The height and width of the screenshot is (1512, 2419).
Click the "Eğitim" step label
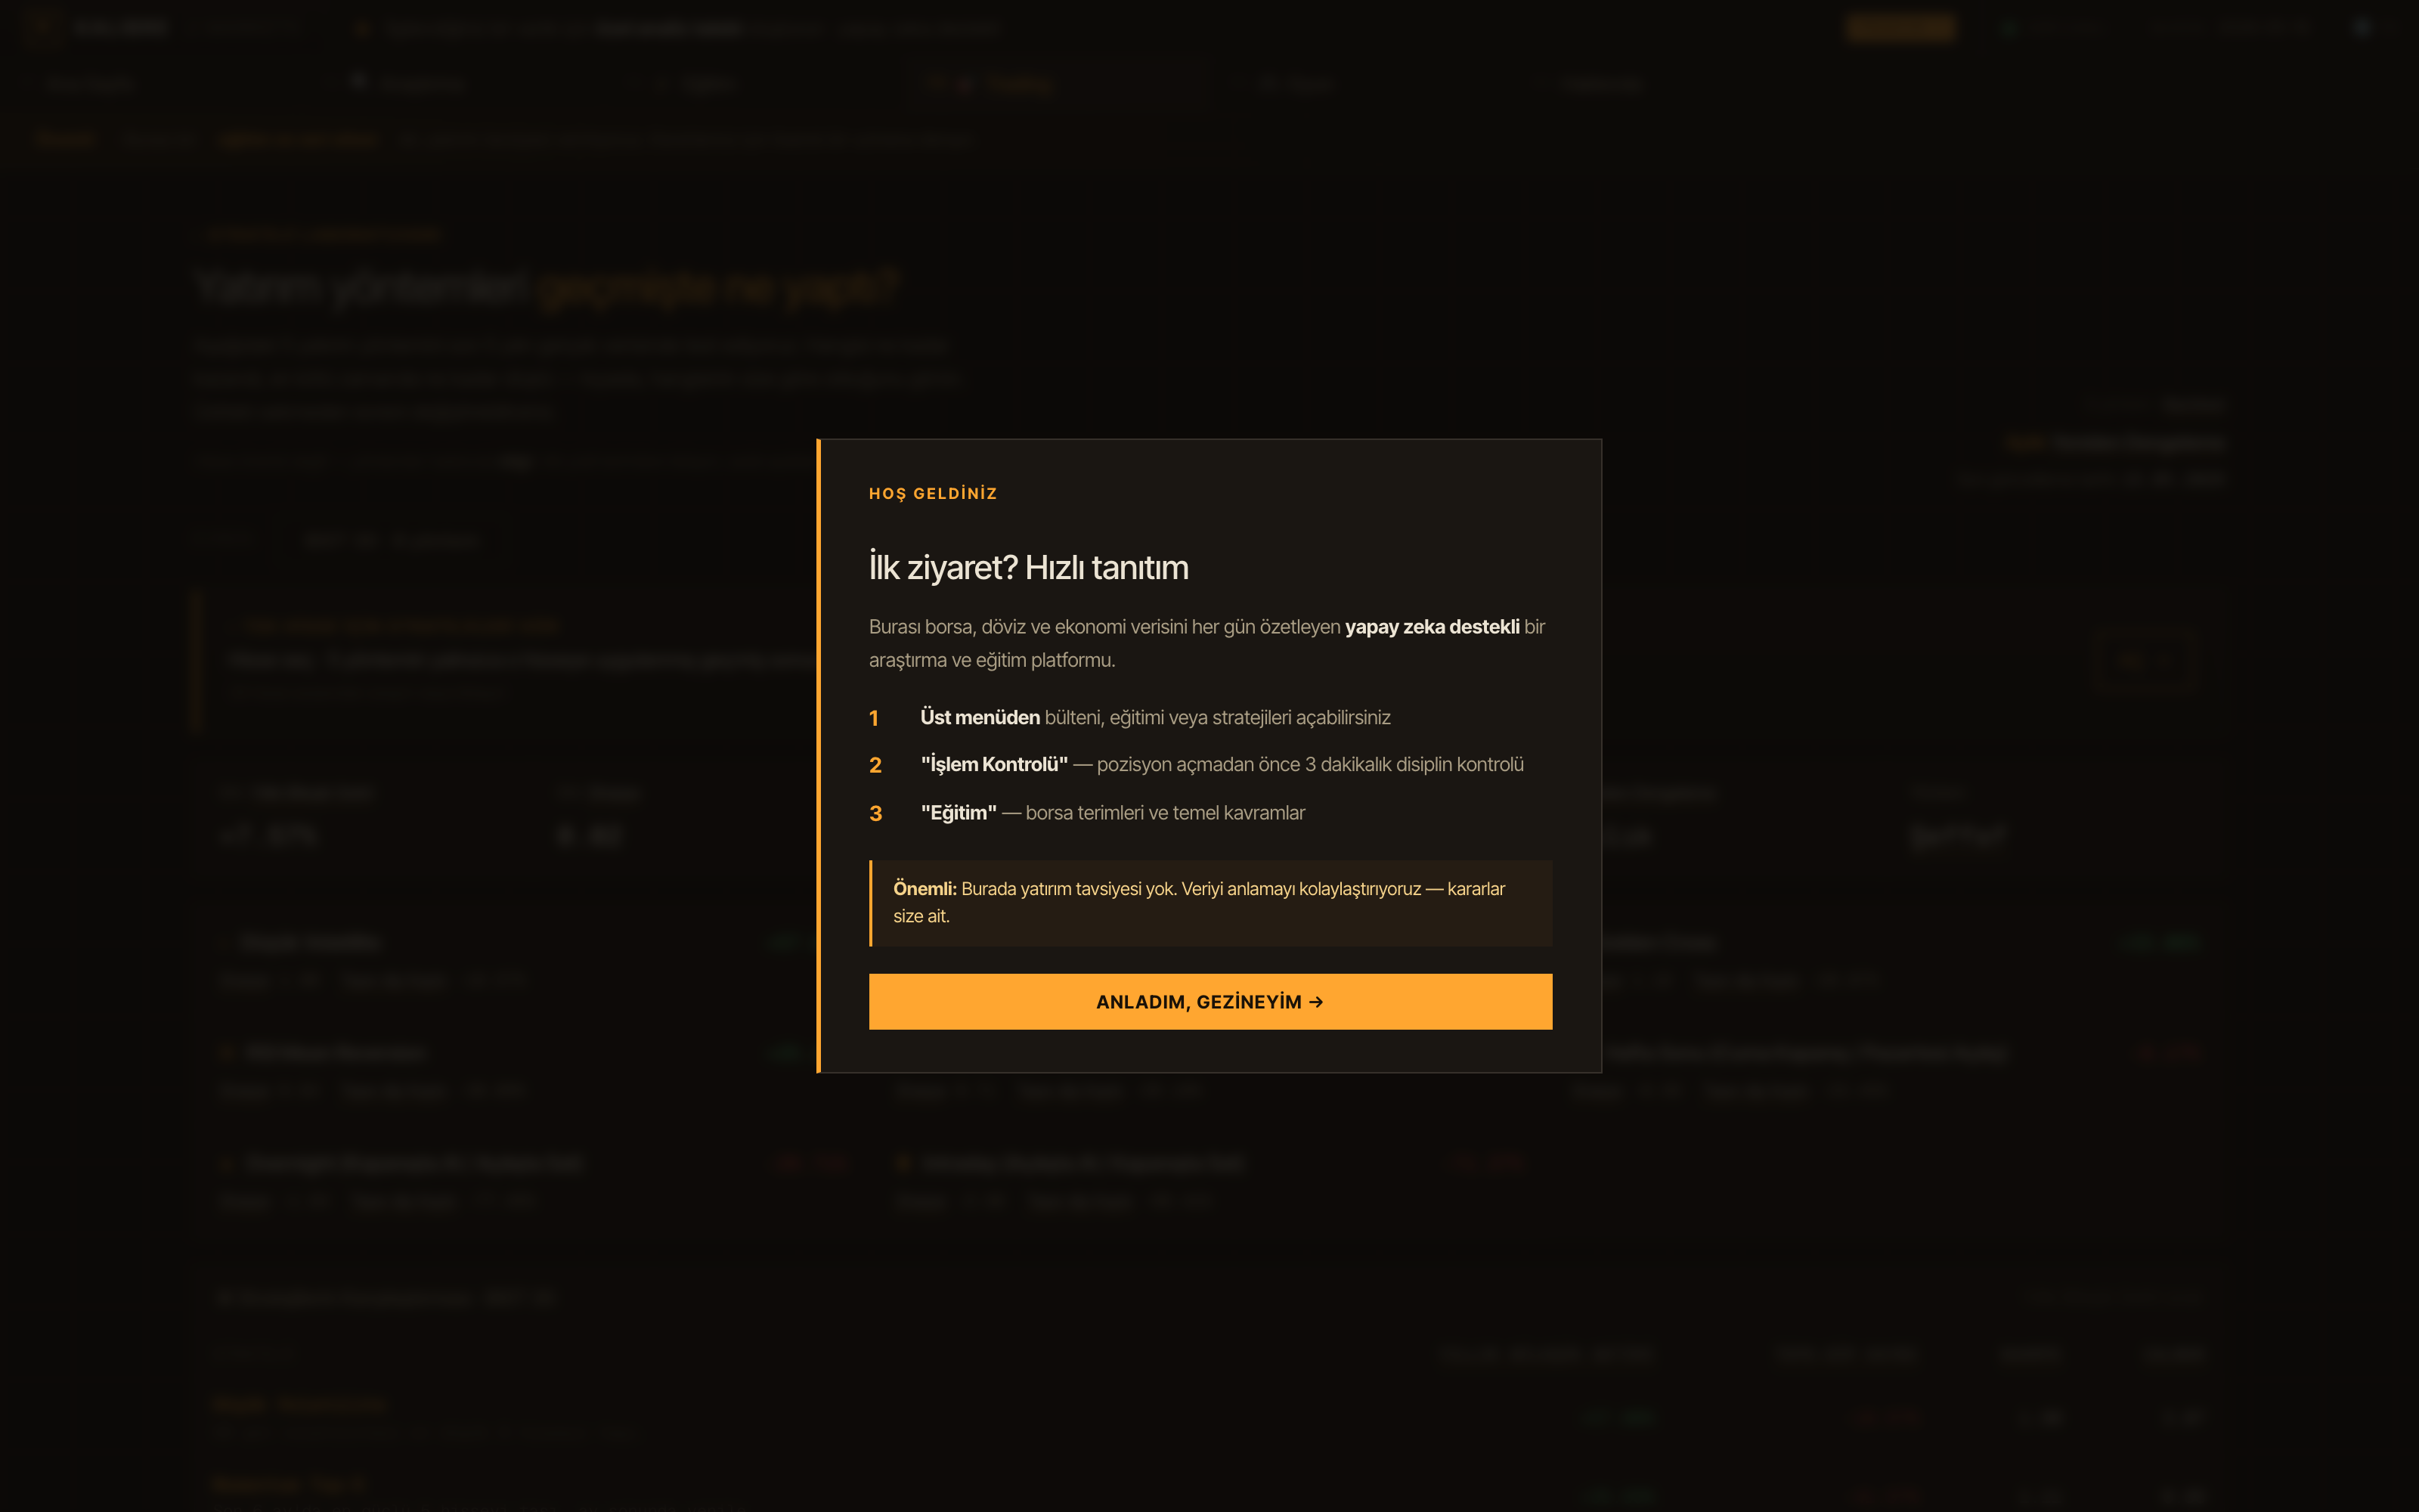tap(958, 812)
